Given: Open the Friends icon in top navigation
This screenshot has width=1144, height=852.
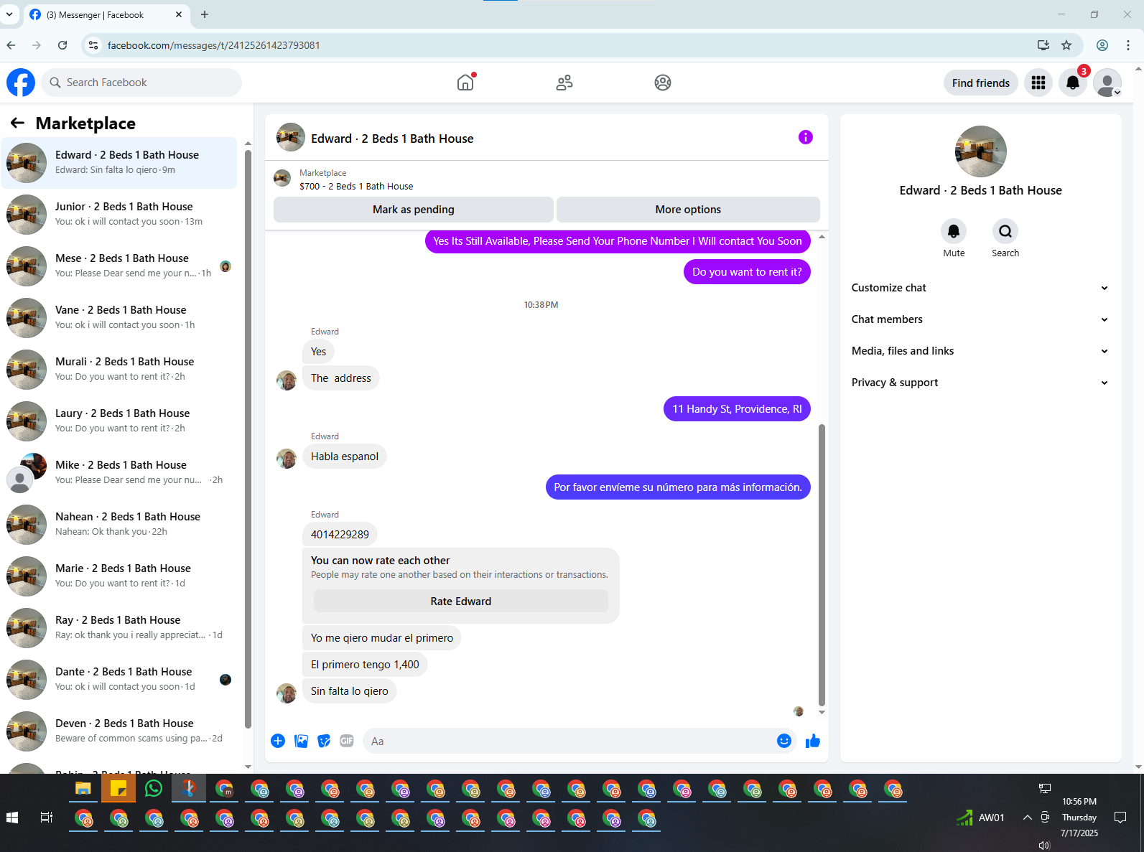Looking at the screenshot, I should [564, 83].
